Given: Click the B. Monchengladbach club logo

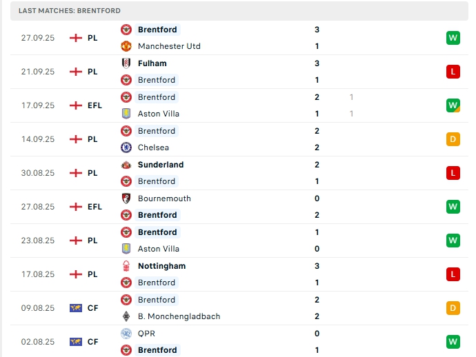Looking at the screenshot, I should tap(126, 316).
